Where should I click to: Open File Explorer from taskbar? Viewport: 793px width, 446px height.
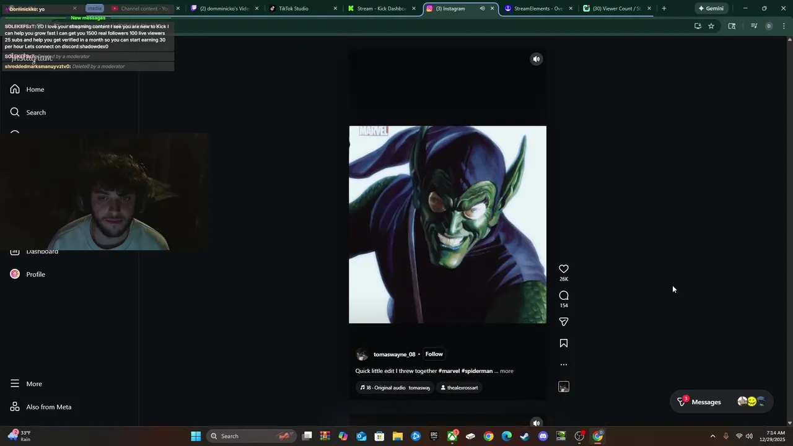click(x=398, y=436)
